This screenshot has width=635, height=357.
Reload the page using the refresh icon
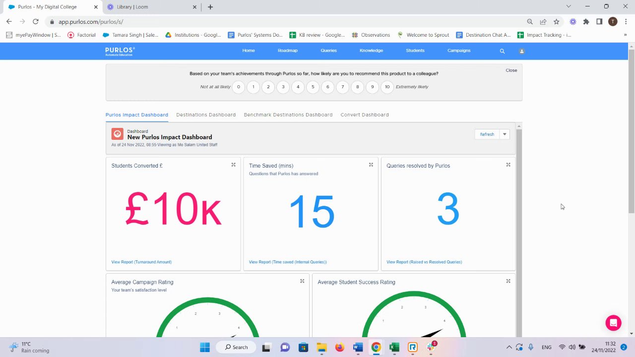(x=35, y=22)
